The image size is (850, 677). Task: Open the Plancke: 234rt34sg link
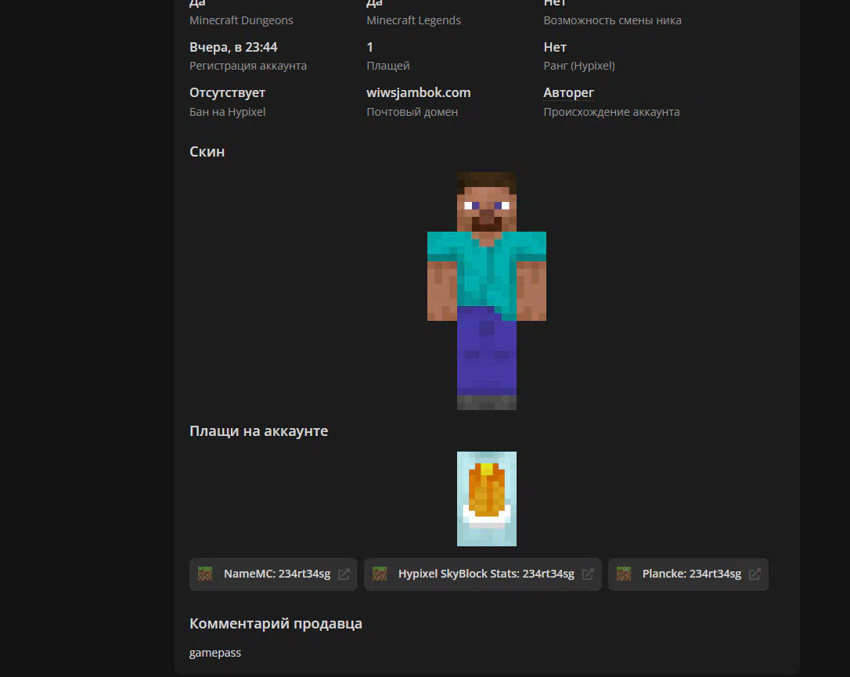691,574
